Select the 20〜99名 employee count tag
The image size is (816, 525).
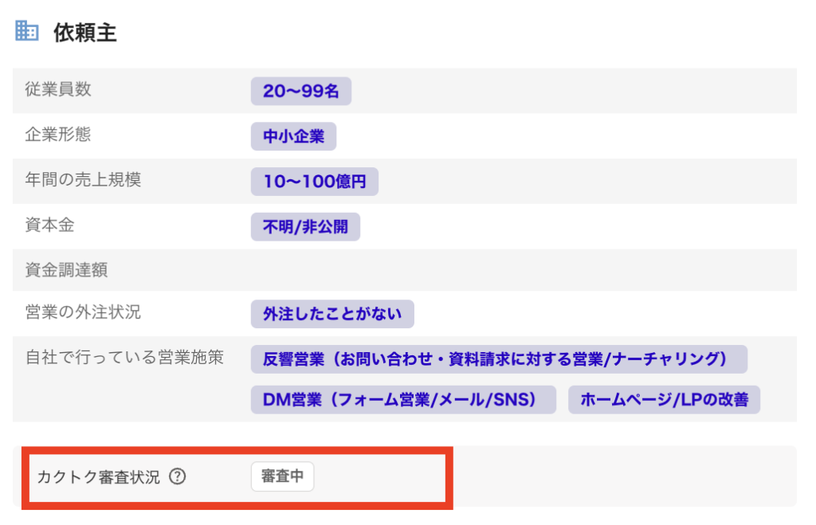301,92
